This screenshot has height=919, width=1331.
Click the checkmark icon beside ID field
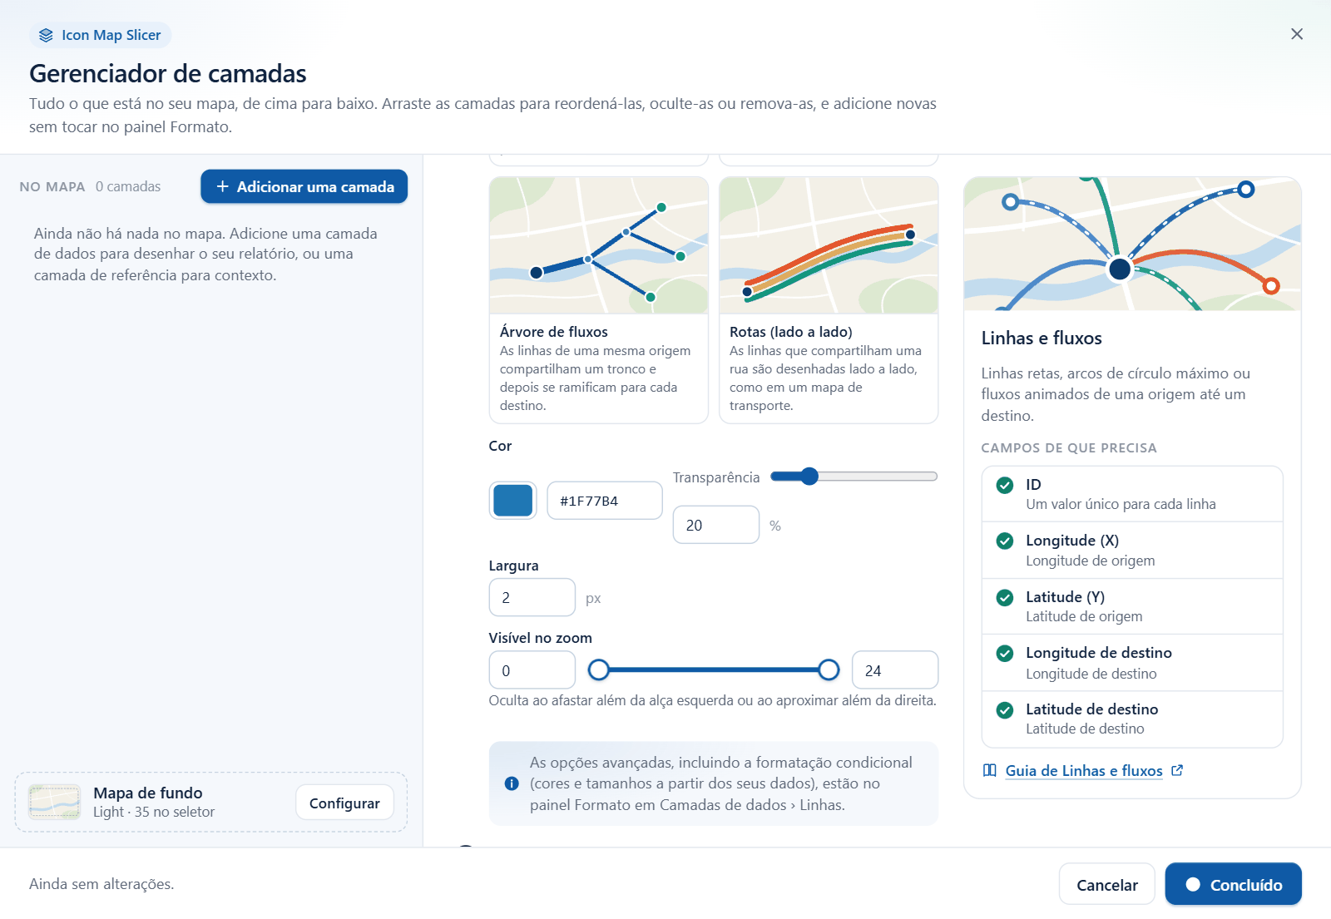(1005, 485)
